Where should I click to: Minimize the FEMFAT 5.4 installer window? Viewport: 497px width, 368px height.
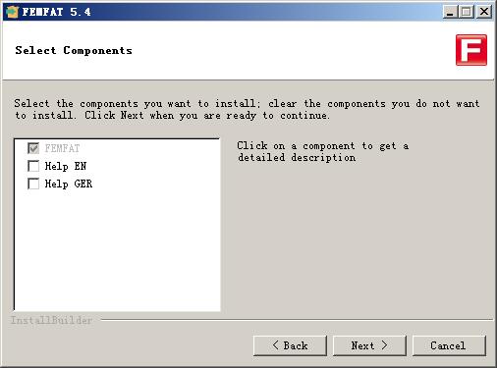[x=450, y=12]
